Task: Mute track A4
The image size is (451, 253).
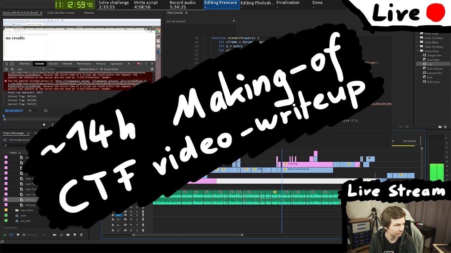Action: [x=131, y=215]
